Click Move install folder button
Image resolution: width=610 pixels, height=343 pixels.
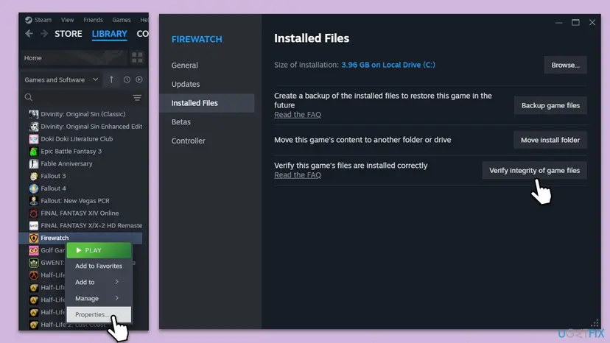pos(550,140)
